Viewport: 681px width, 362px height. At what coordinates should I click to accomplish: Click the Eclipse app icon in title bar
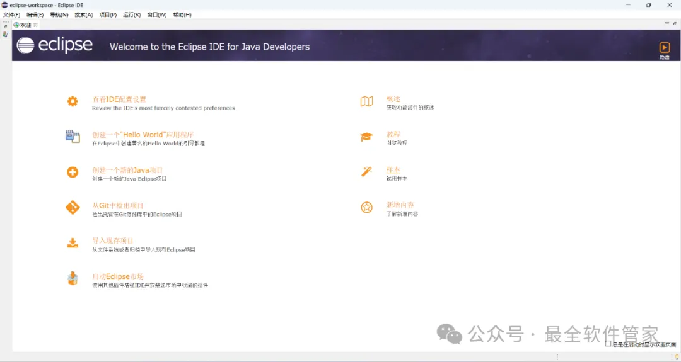click(4, 5)
